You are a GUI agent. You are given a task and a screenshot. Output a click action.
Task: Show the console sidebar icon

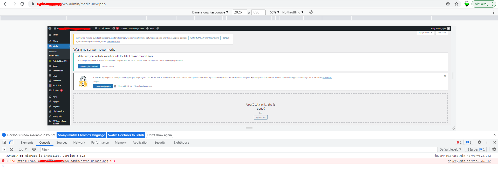pyautogui.click(x=4, y=149)
